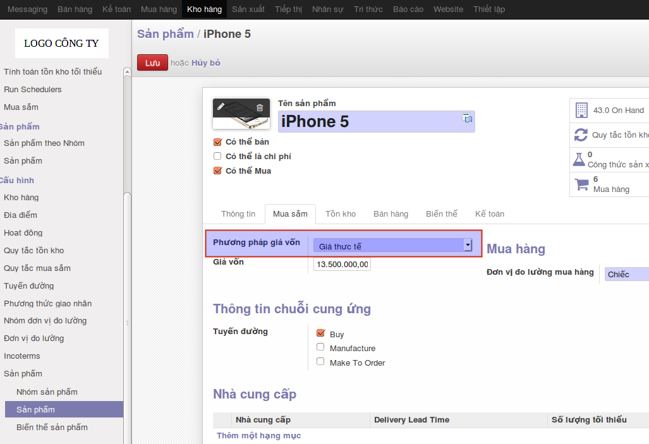The width and height of the screenshot is (649, 444).
Task: Click the refresh arrows reorder rules icon
Action: [x=581, y=135]
